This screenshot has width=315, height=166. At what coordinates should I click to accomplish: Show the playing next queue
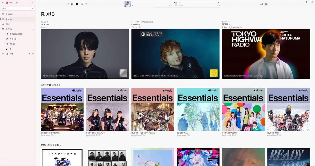266,4
